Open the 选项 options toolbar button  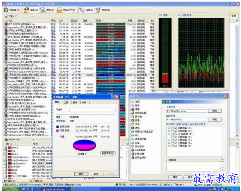(x=86, y=10)
